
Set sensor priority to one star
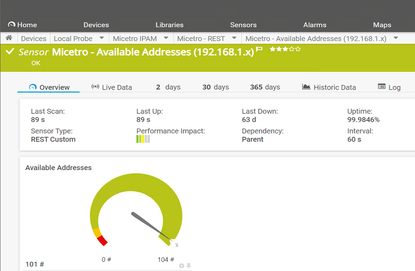pyautogui.click(x=273, y=49)
